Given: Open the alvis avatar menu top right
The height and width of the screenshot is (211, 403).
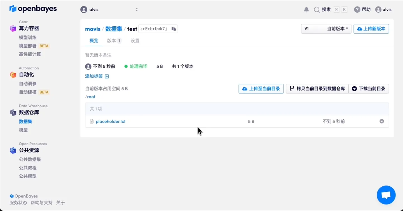Looking at the screenshot, I should 379,9.
